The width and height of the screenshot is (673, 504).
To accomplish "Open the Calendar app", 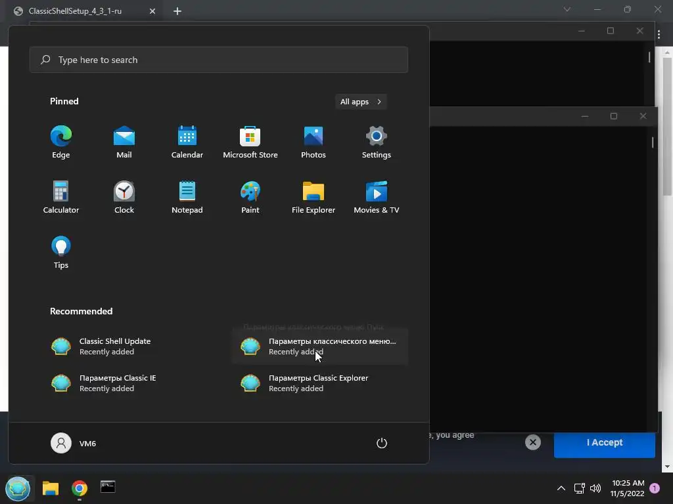I will pos(187,142).
